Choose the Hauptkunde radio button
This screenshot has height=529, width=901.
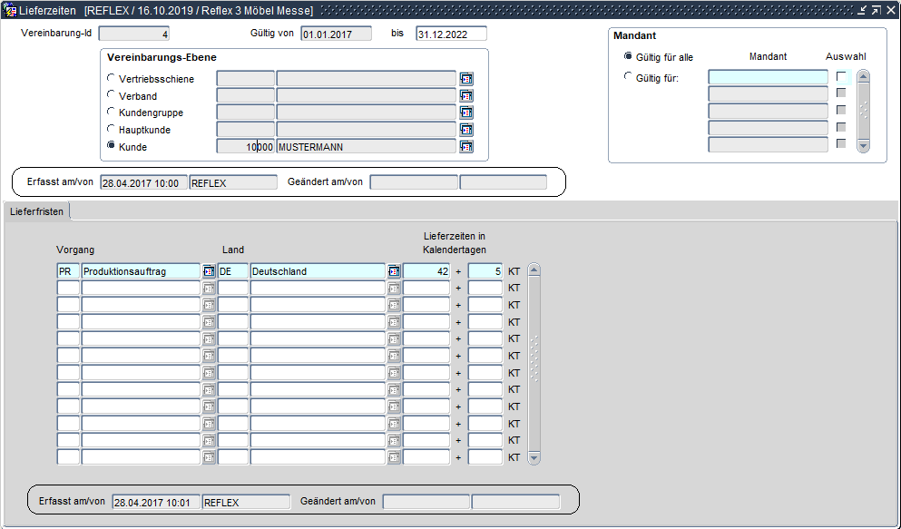112,130
